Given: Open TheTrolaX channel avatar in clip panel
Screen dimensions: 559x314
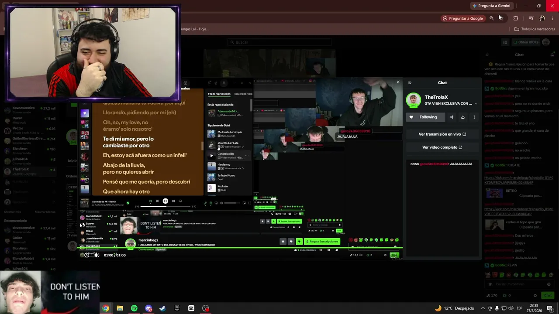Looking at the screenshot, I should (x=413, y=100).
